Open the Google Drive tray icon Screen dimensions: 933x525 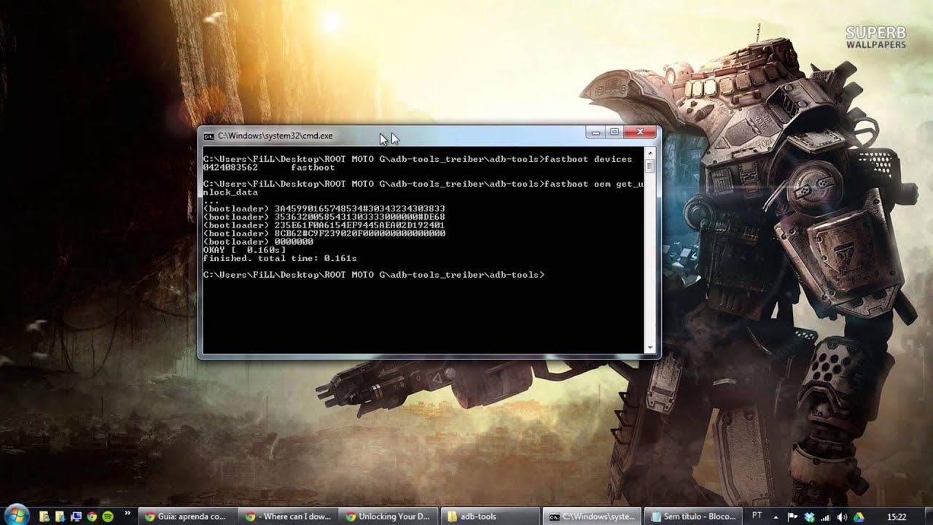tap(859, 516)
